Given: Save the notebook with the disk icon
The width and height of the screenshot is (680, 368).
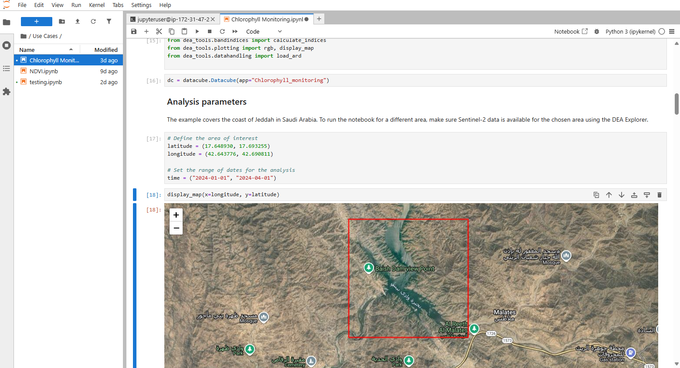Looking at the screenshot, I should coord(134,31).
